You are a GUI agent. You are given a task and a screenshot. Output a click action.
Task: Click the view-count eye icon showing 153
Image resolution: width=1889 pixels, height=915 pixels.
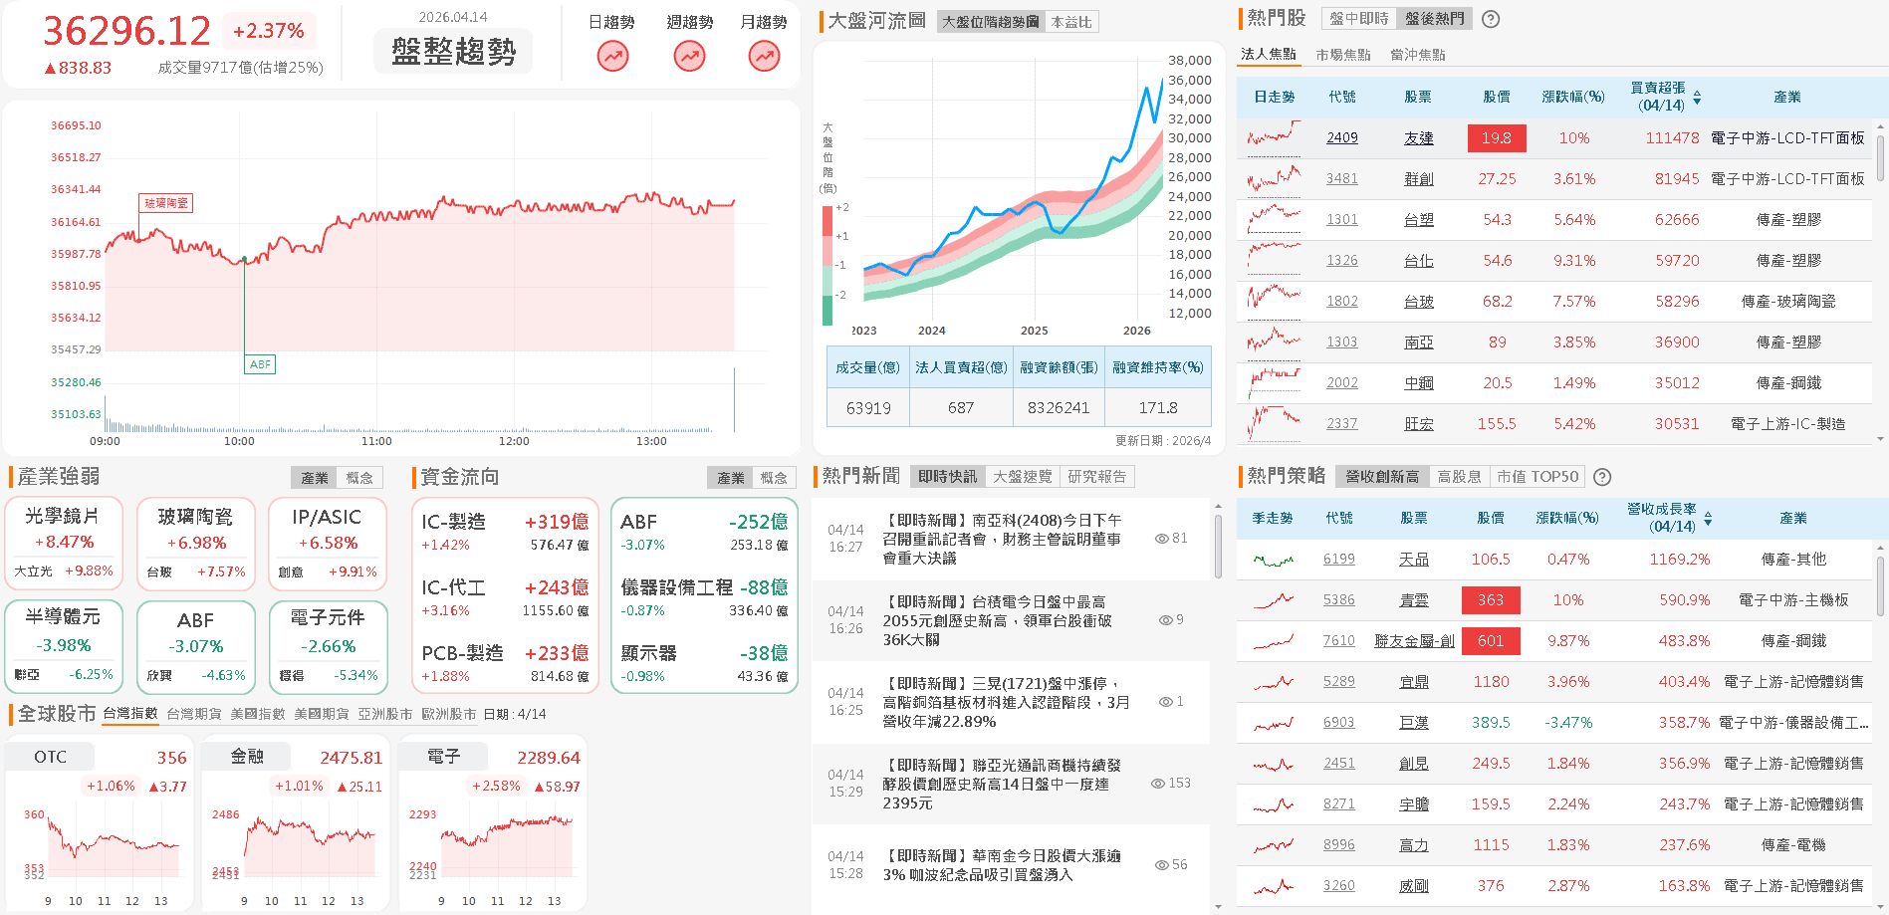pyautogui.click(x=1158, y=784)
